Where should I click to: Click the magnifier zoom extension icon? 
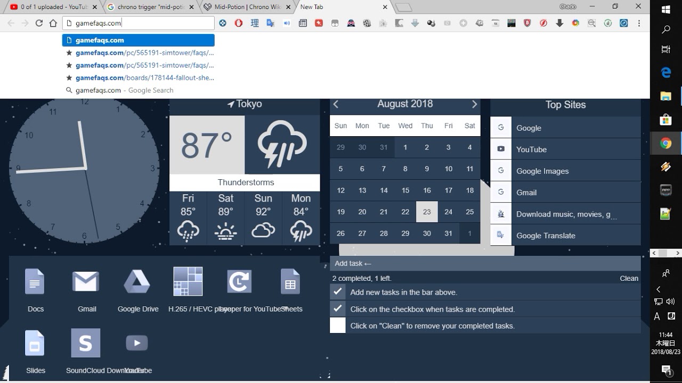click(591, 23)
